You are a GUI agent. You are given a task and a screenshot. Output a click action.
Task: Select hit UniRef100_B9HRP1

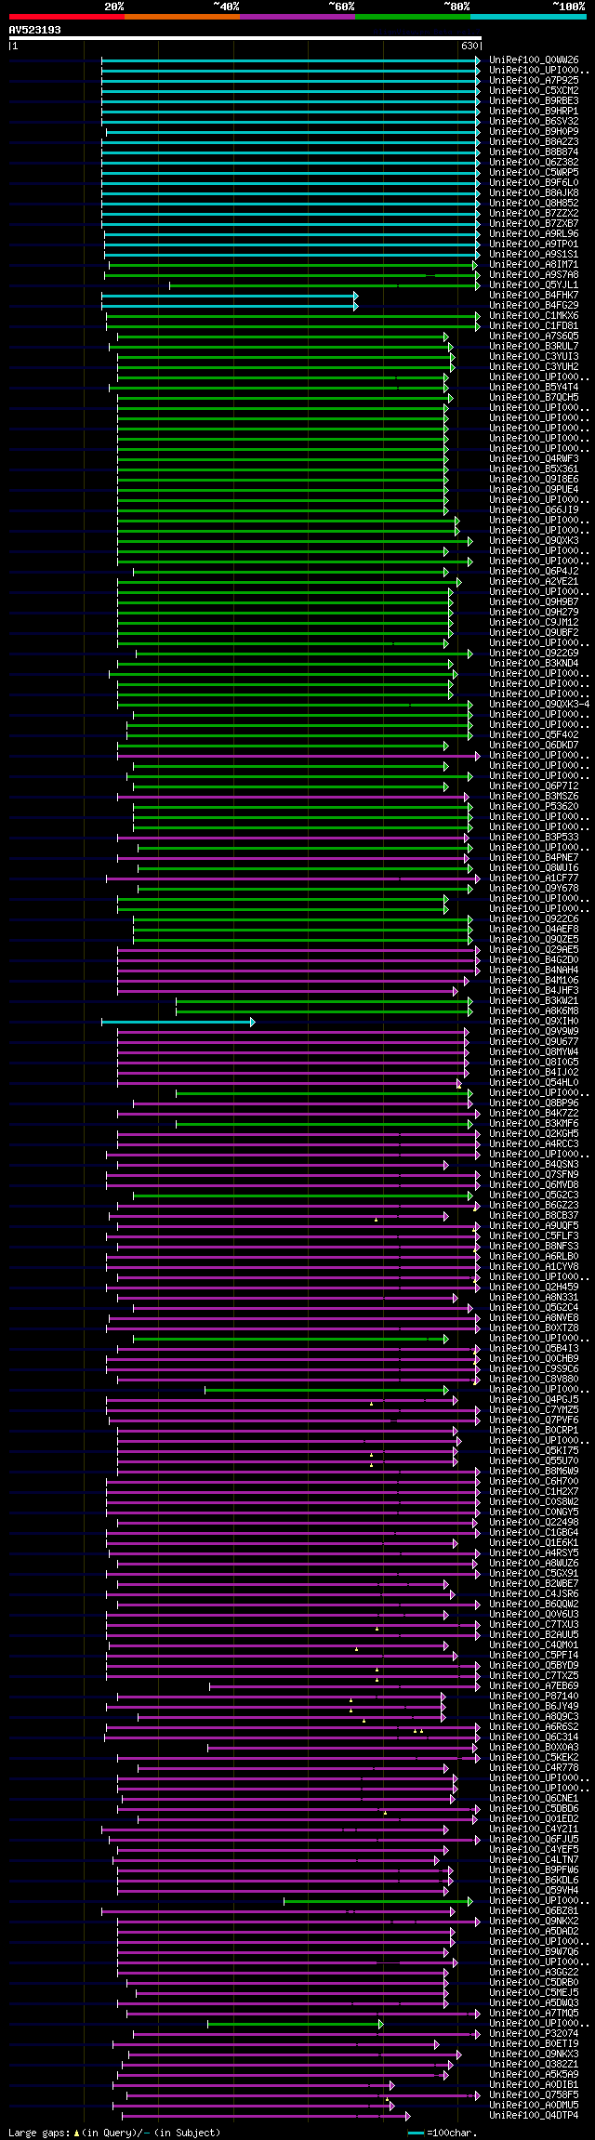pos(534,112)
